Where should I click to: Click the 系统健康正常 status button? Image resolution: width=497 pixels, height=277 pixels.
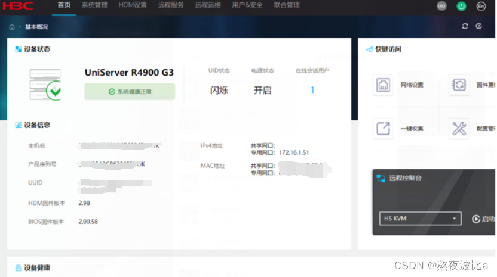click(130, 91)
